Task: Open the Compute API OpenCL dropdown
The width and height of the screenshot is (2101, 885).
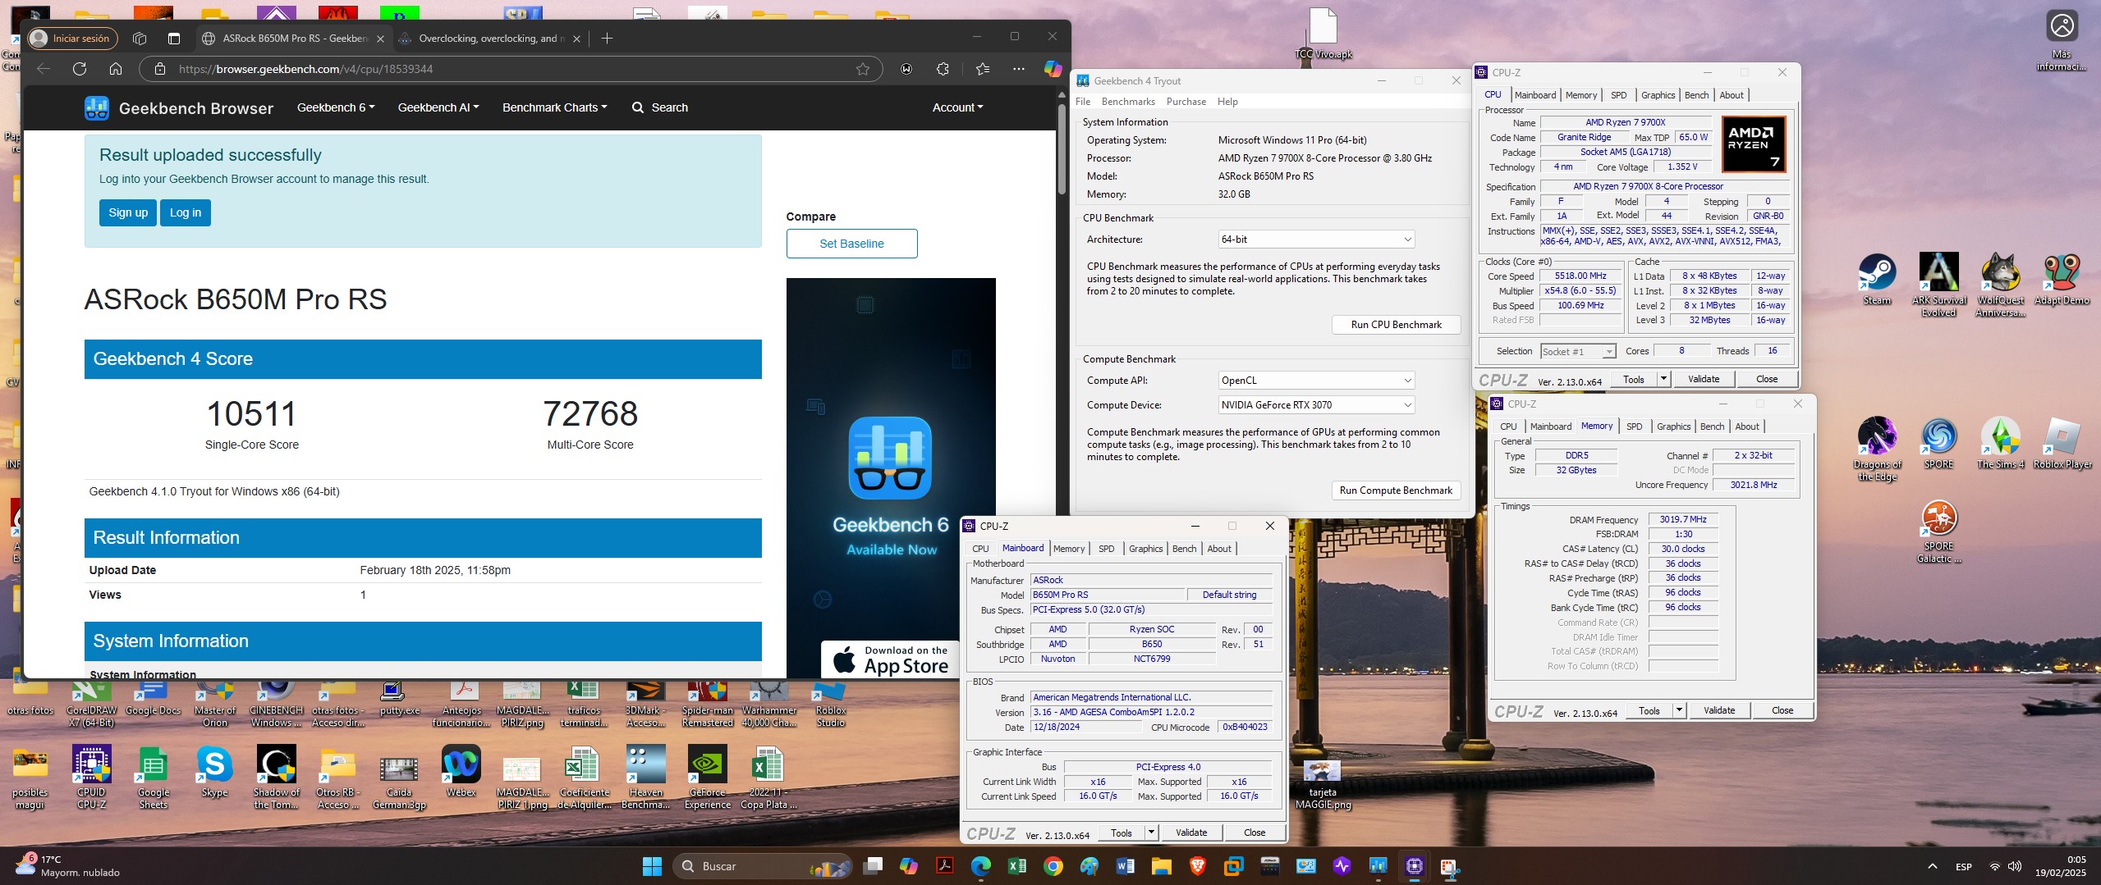Action: [x=1316, y=381]
